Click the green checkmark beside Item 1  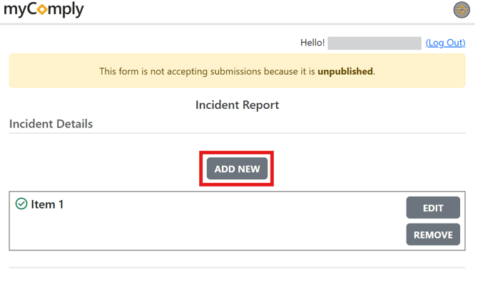pos(21,203)
